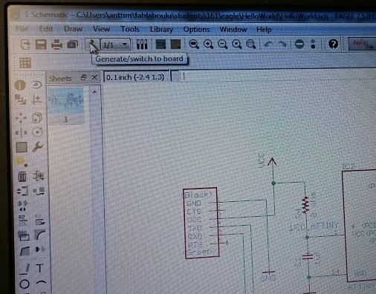This screenshot has width=376, height=294.
Task: Click the Stop command icon
Action: pos(299,45)
